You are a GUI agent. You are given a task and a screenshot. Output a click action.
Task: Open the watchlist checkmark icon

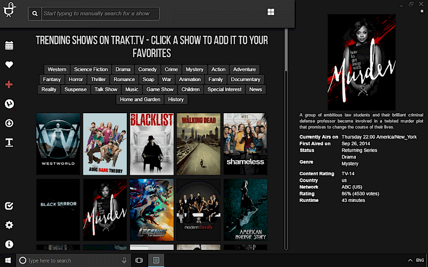click(9, 206)
